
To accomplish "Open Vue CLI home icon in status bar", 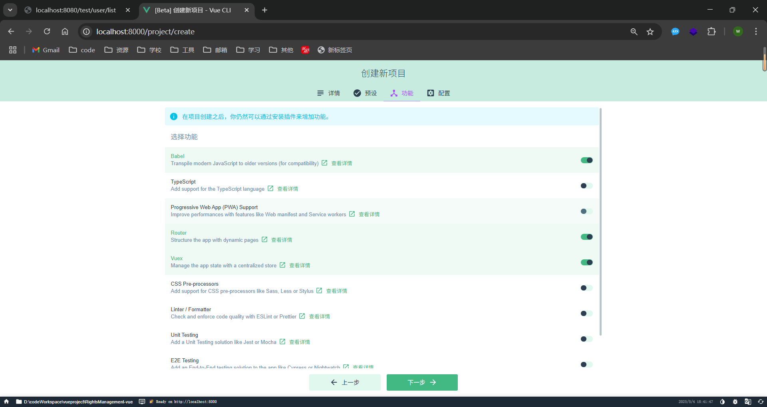I will pos(6,401).
